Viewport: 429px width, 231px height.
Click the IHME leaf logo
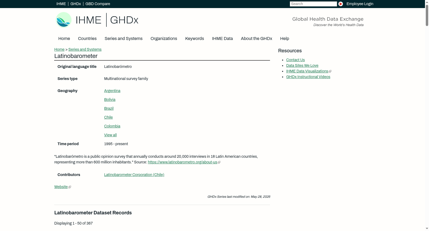(x=64, y=20)
